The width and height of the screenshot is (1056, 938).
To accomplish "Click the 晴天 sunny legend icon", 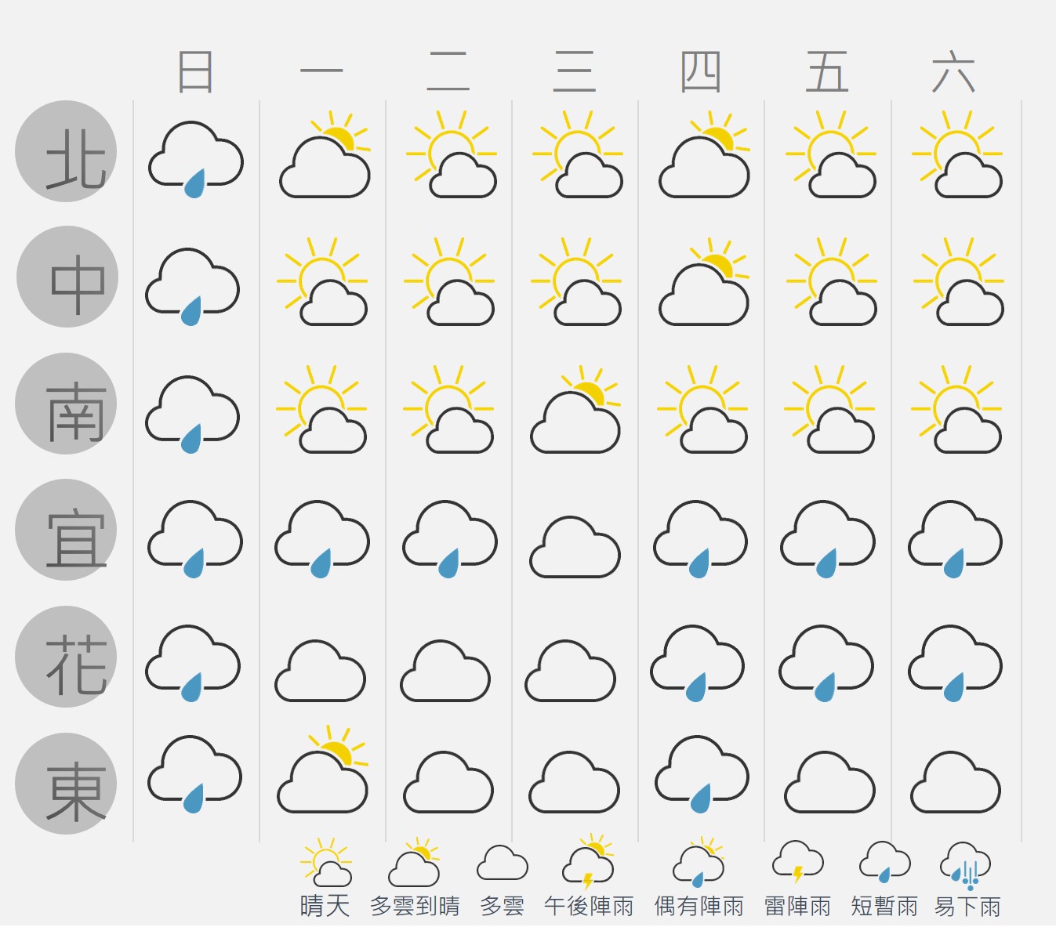I will coord(325,862).
